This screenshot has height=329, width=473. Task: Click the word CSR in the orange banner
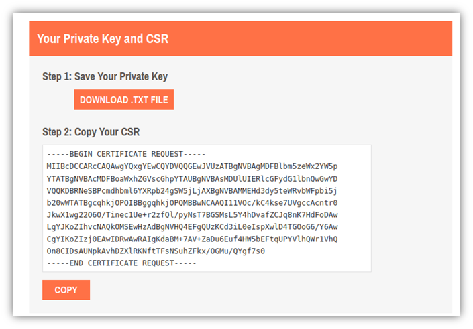click(x=157, y=39)
